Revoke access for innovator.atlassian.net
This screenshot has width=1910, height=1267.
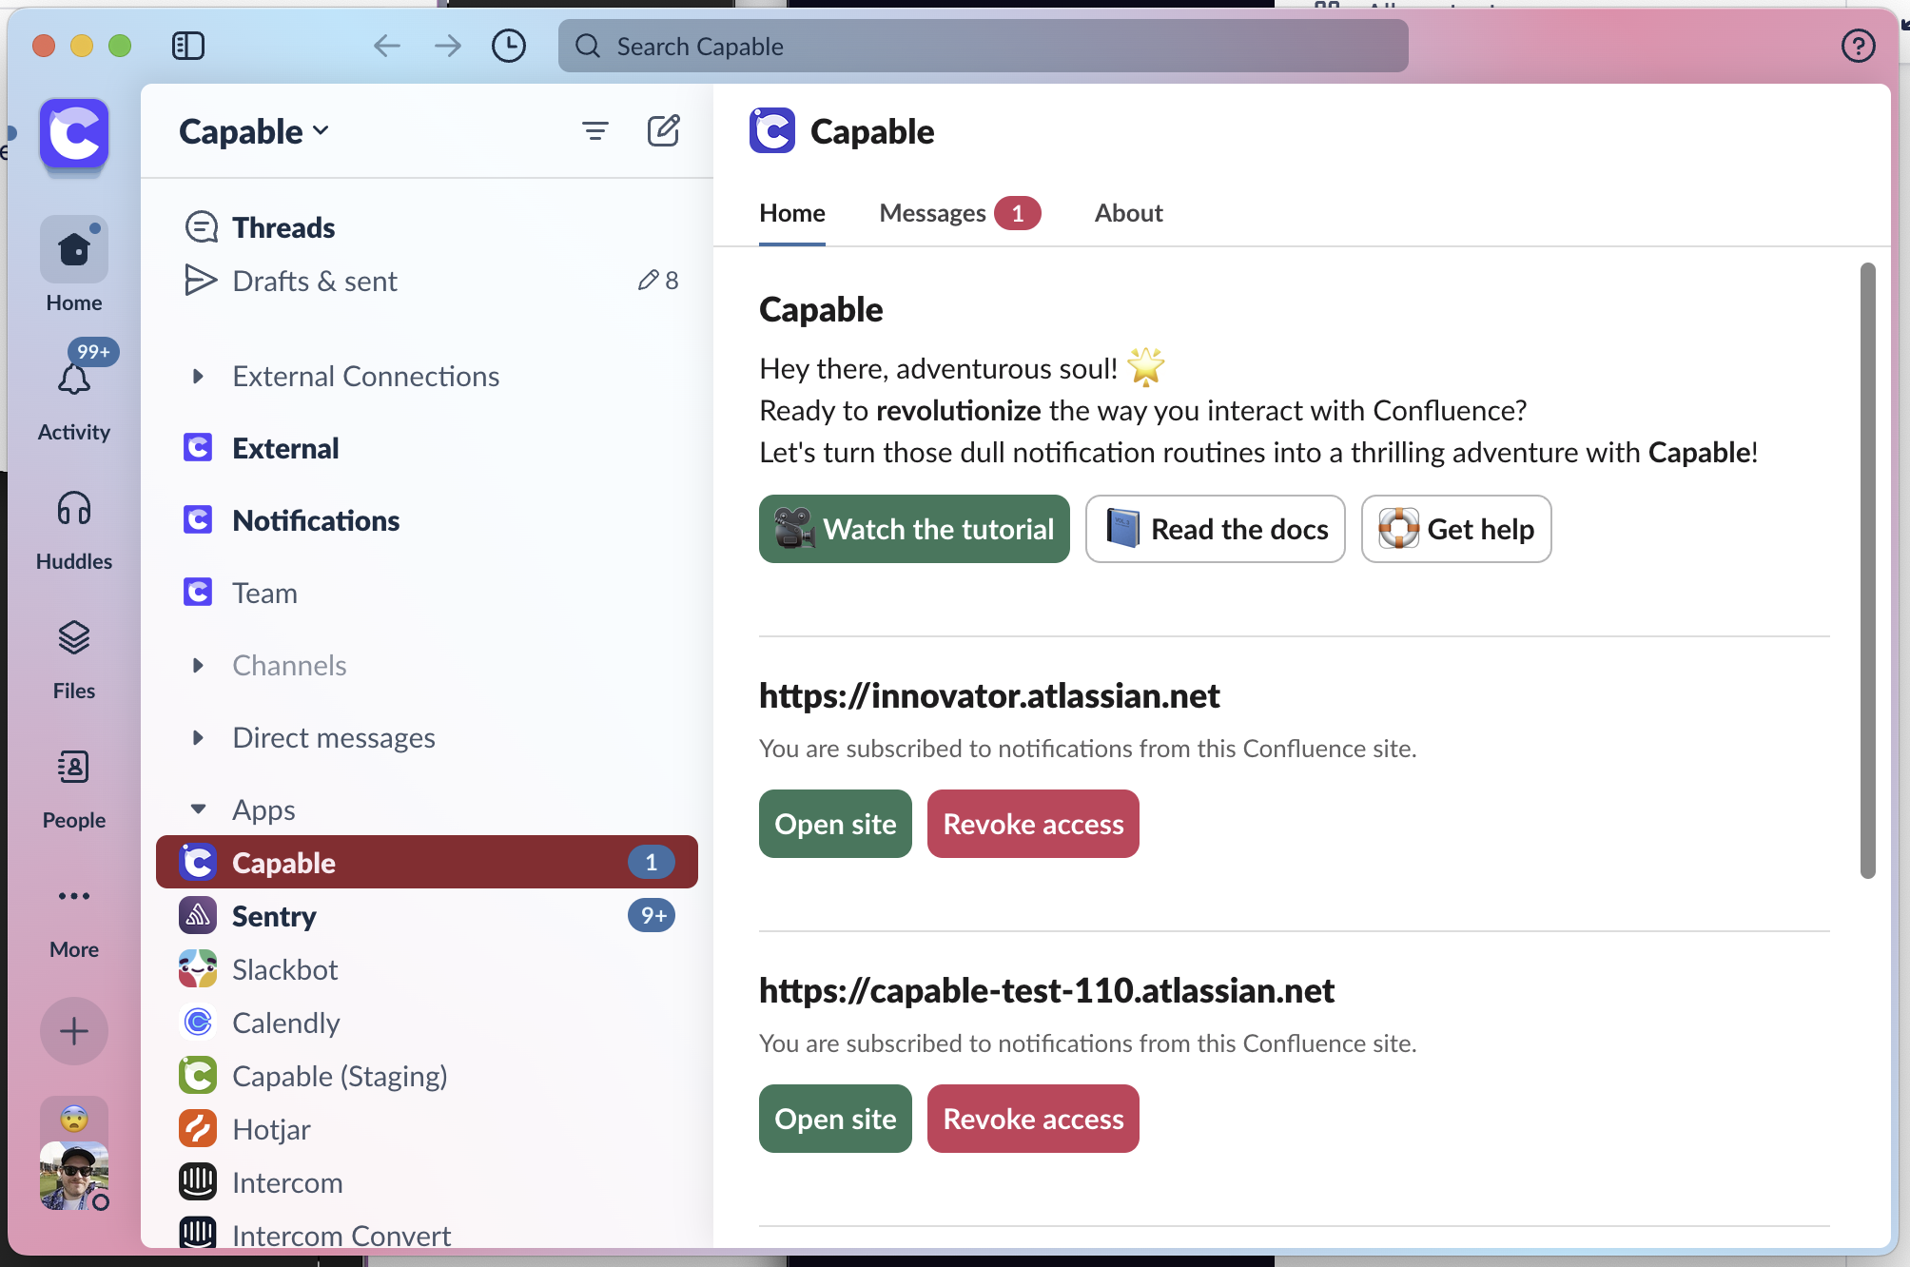pos(1033,824)
